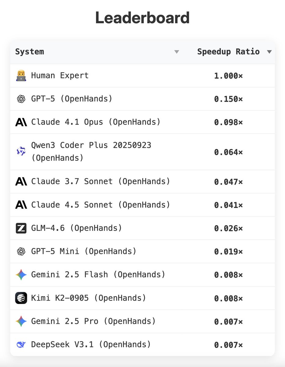Click the Anthropic logo next to Claude 3.7 Sonnet

tap(21, 182)
